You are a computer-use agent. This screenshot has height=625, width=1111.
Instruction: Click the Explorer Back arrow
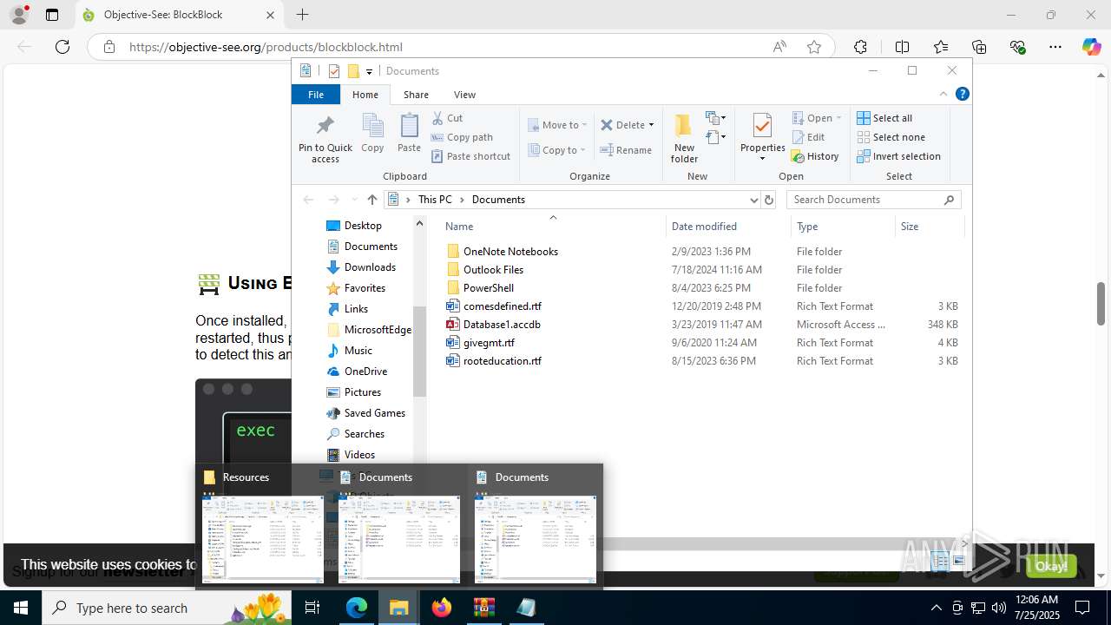pos(308,200)
